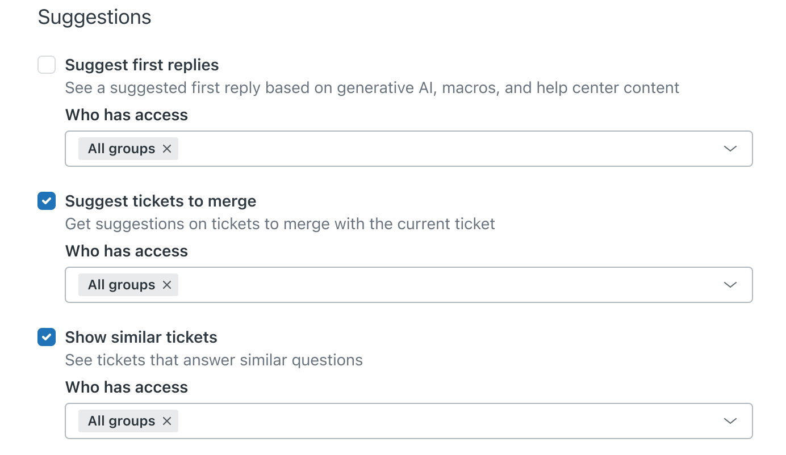Uncheck the Suggest tickets to merge checkbox
This screenshot has width=786, height=455.
point(47,201)
